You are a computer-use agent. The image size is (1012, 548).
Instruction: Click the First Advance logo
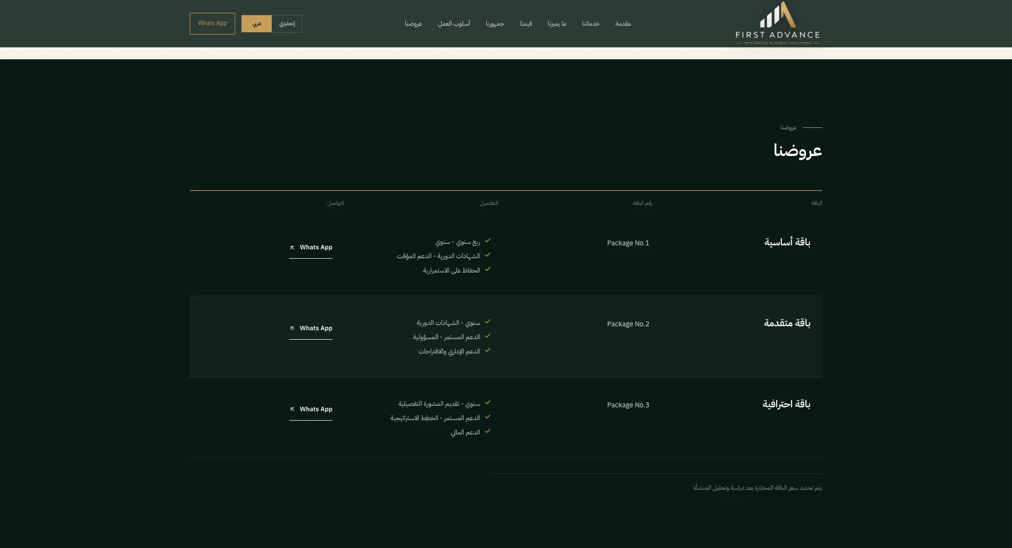(x=777, y=23)
